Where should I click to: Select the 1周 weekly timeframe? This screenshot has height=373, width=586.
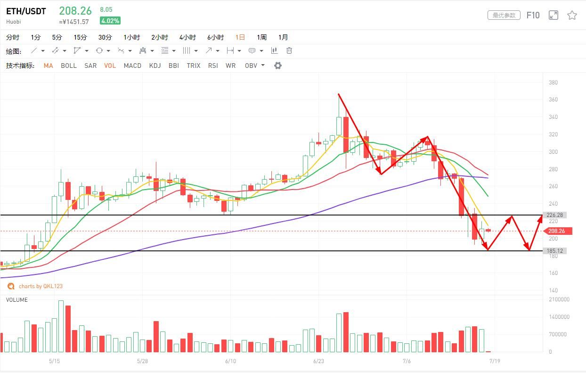(261, 37)
